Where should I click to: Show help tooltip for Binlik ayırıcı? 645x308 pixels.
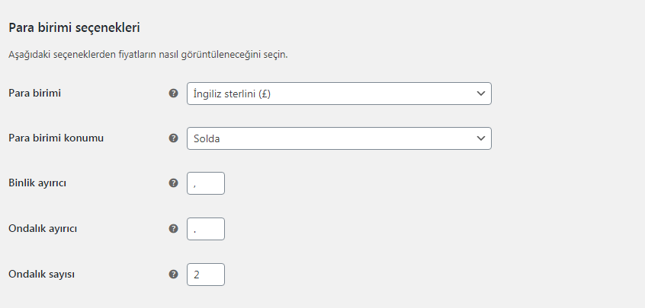[174, 183]
